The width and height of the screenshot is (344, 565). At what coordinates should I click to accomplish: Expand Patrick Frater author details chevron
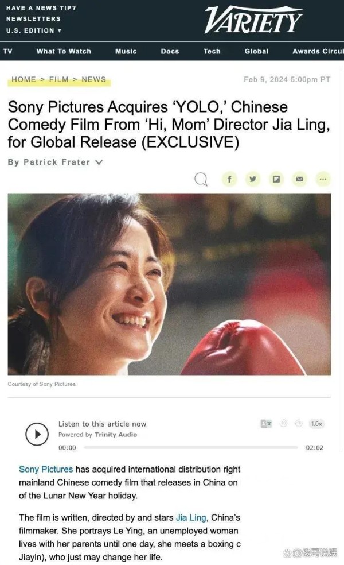[99, 162]
